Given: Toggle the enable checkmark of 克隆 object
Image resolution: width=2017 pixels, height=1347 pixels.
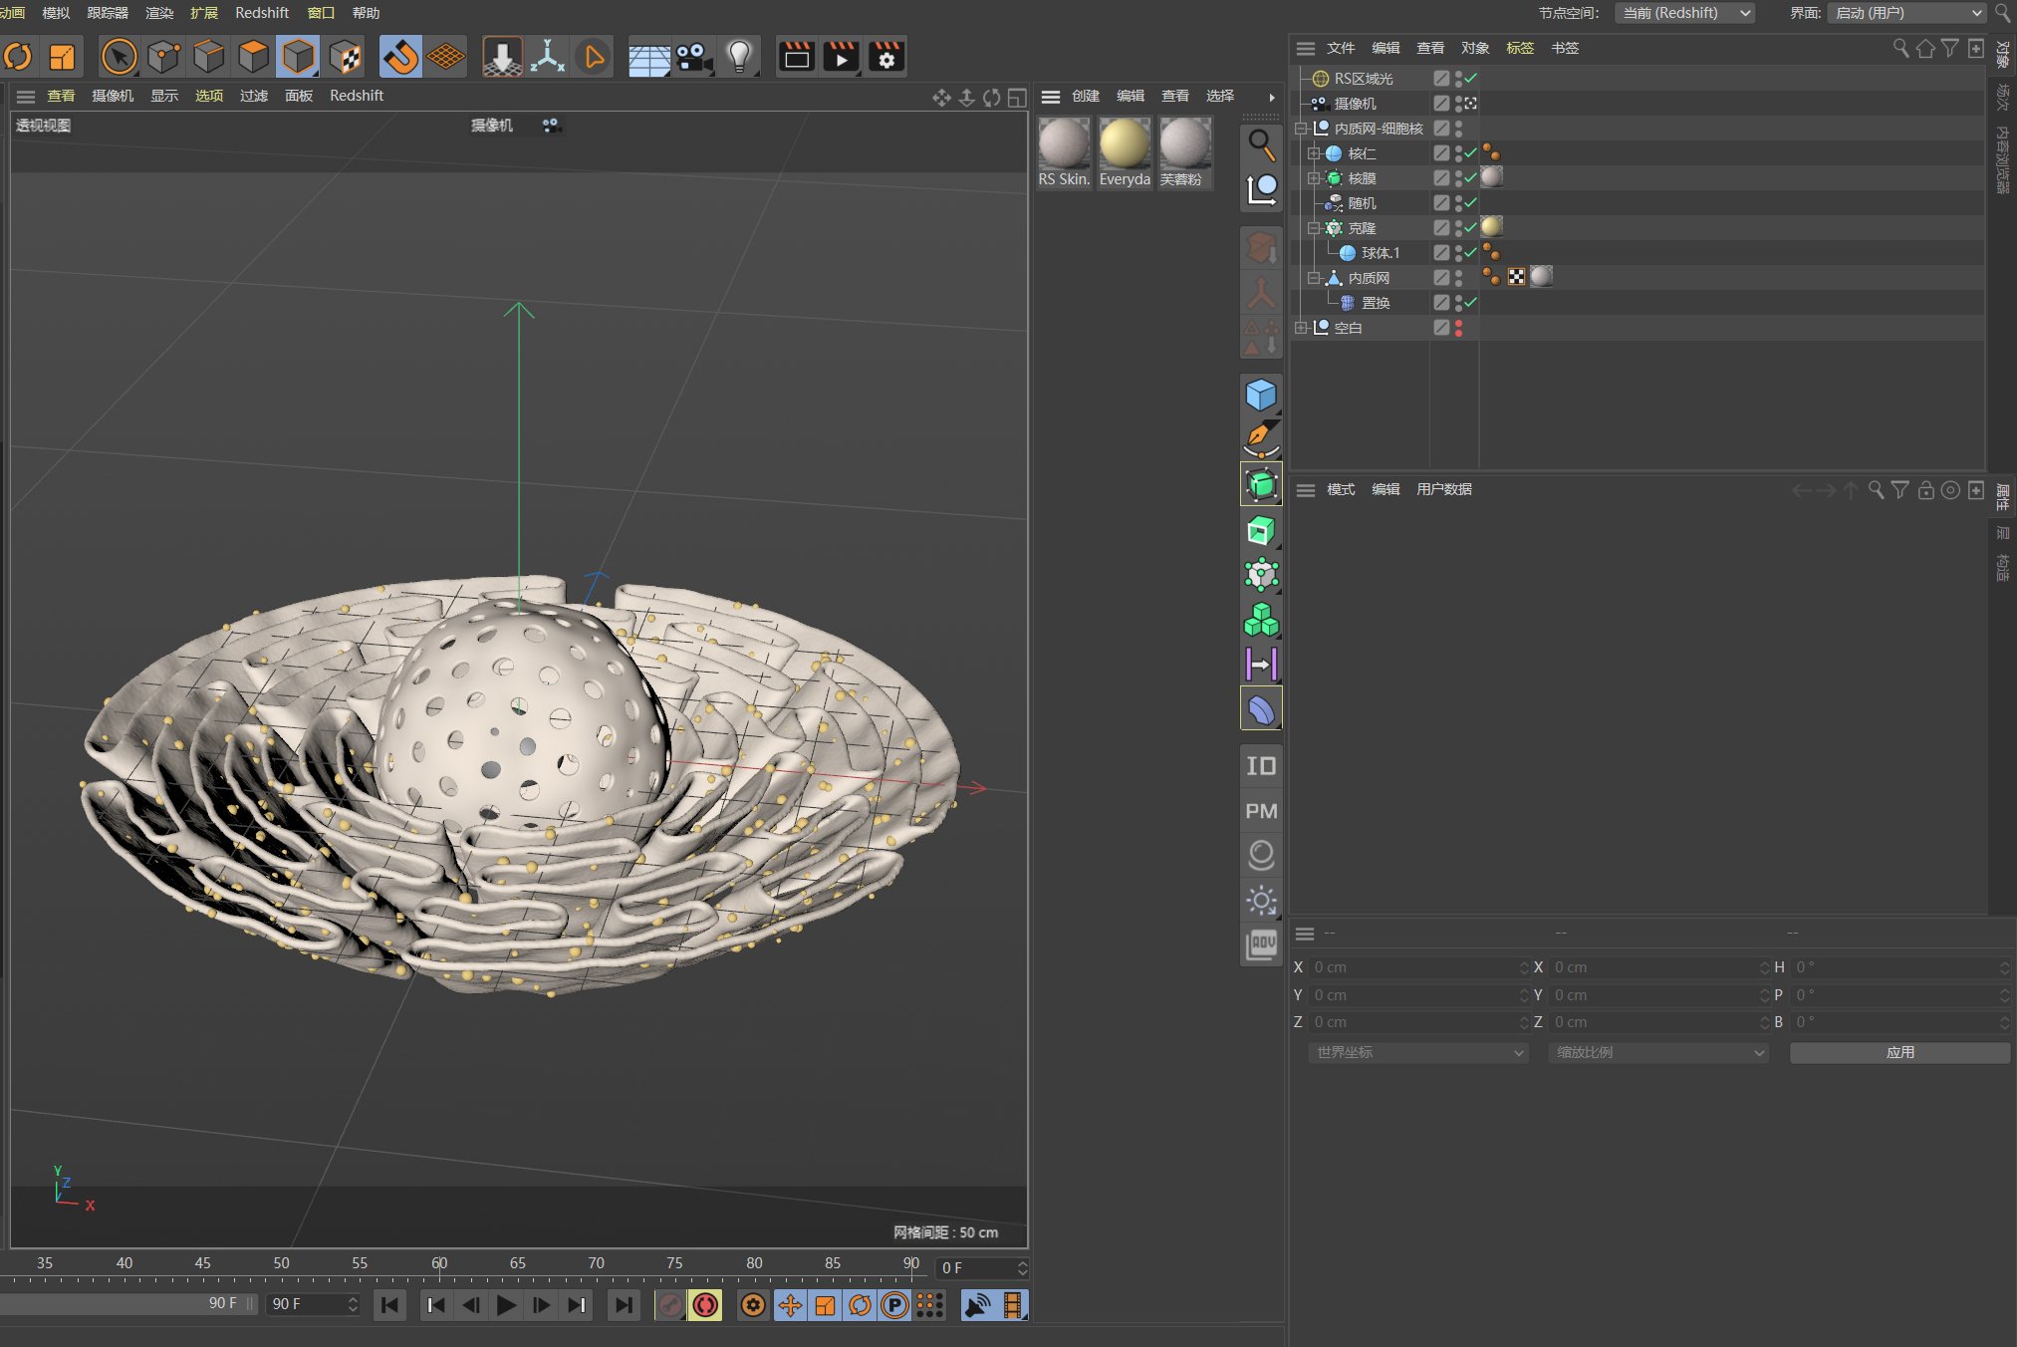Looking at the screenshot, I should [x=1470, y=227].
